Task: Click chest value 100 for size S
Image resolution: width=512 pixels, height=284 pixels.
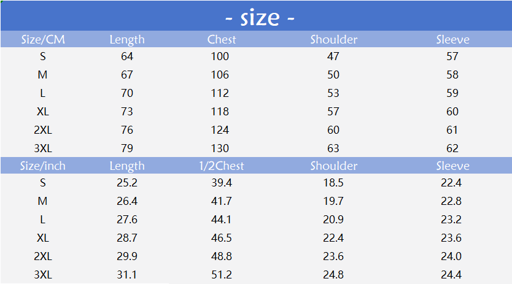Action: [219, 56]
